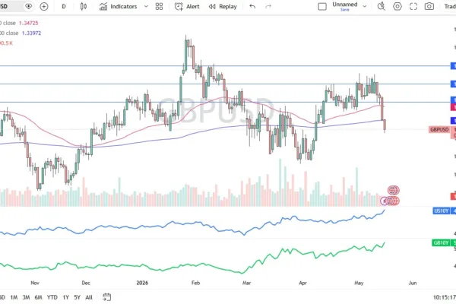Open the layout setup rectangle icon
This screenshot has width=456, height=304.
(x=322, y=6)
